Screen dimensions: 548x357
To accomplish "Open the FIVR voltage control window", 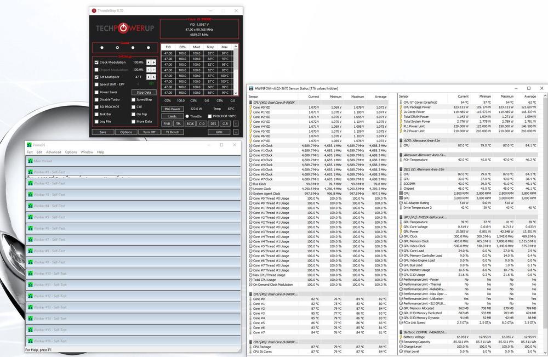I will 167,123.
